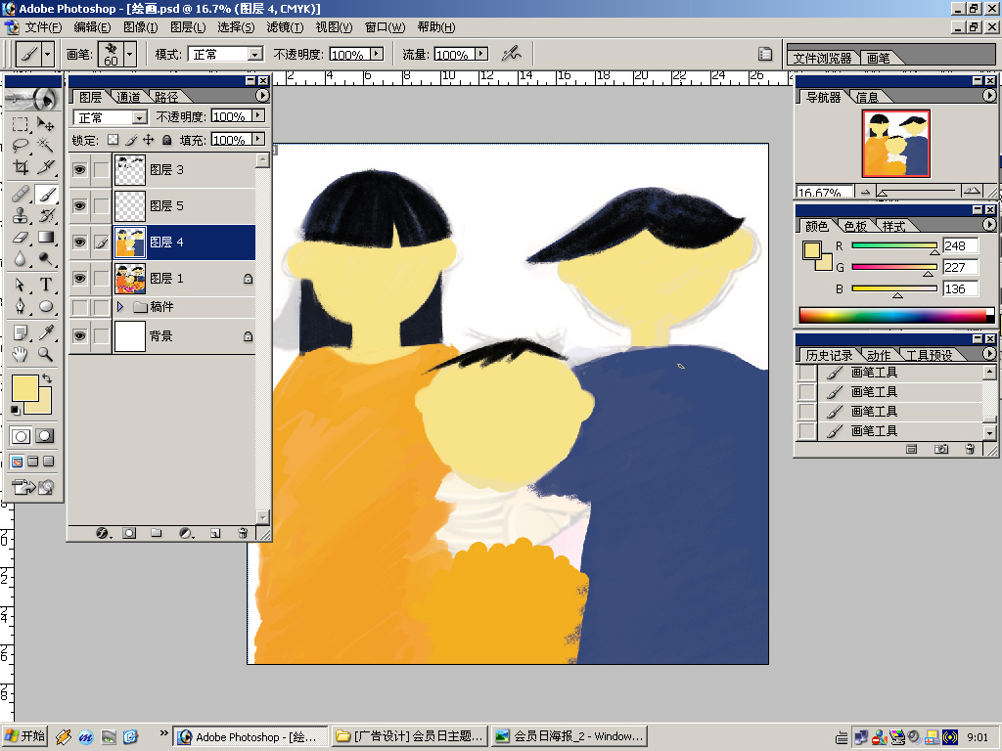Toggle lock all icon in Layers panel

166,140
